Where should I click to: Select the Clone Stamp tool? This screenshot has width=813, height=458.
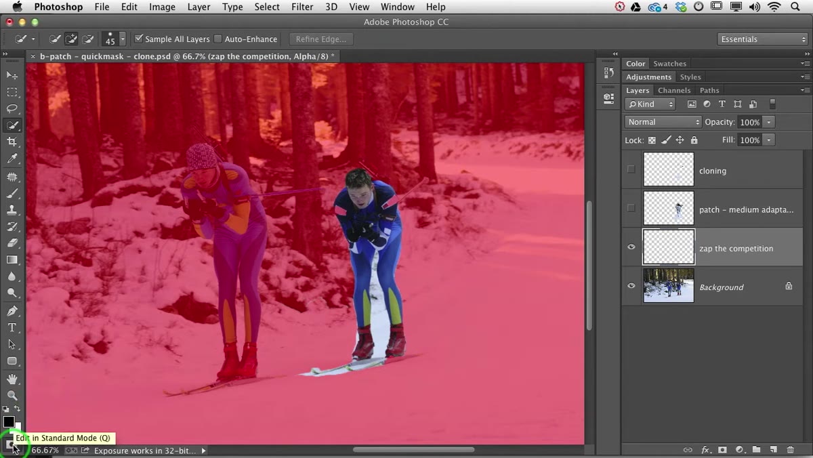12,210
